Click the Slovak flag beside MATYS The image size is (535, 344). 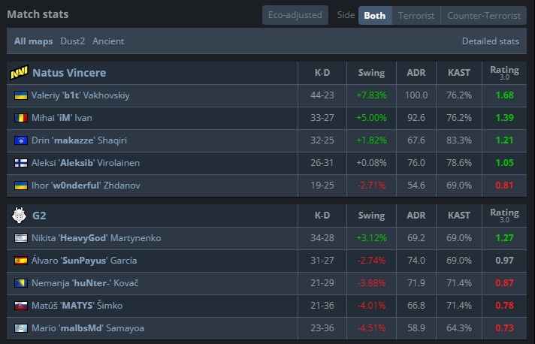point(21,306)
